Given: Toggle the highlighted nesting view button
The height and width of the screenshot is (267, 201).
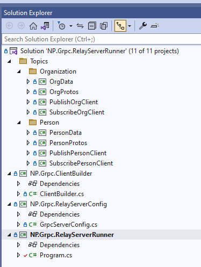Looking at the screenshot, I should 120,26.
